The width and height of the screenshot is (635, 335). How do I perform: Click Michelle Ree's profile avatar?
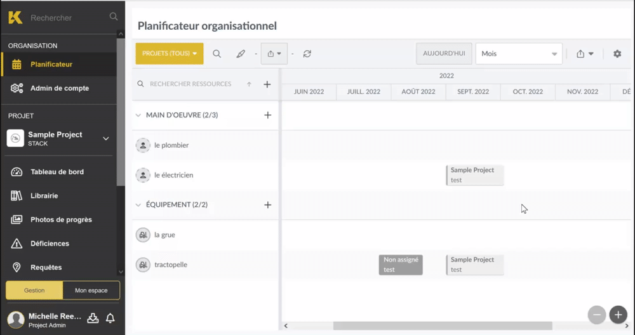tap(16, 320)
